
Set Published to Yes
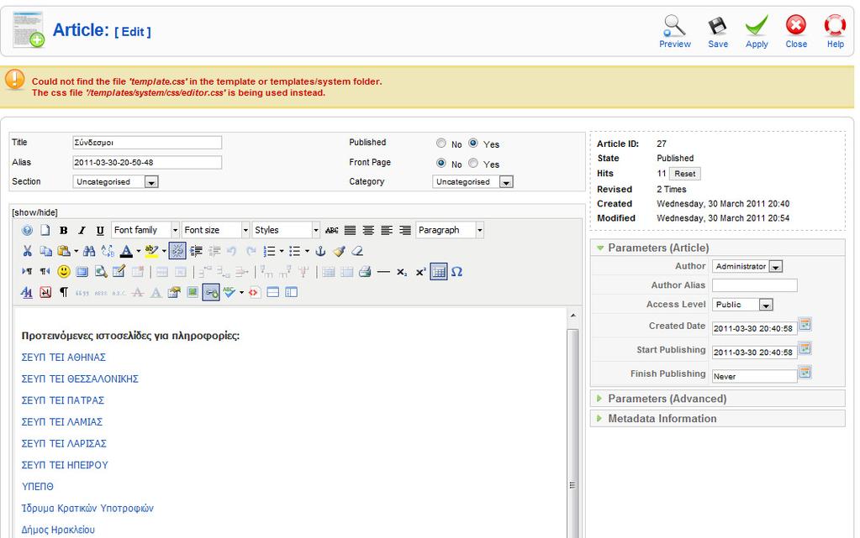(x=472, y=143)
